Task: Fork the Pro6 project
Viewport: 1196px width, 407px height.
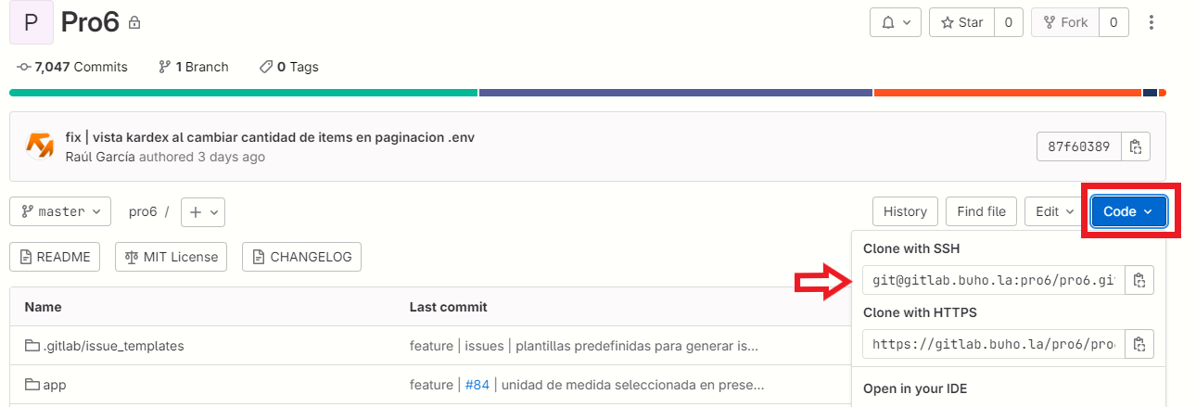Action: [x=1065, y=22]
